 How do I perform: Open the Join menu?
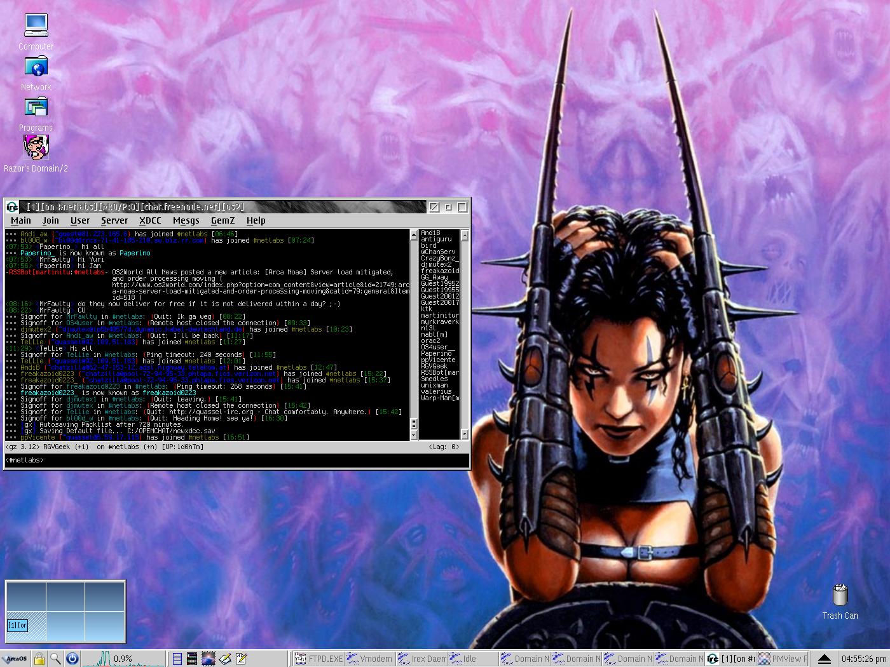pyautogui.click(x=51, y=220)
